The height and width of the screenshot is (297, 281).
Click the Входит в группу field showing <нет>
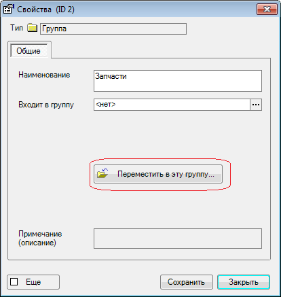172,105
